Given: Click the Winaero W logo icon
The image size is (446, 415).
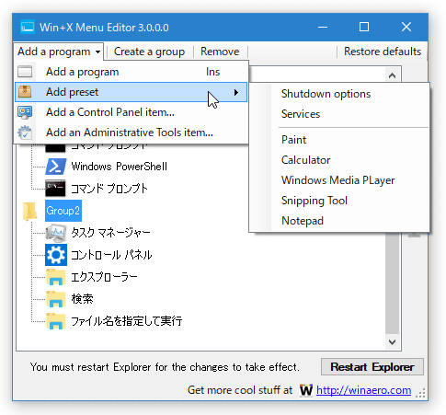Looking at the screenshot, I should point(306,390).
